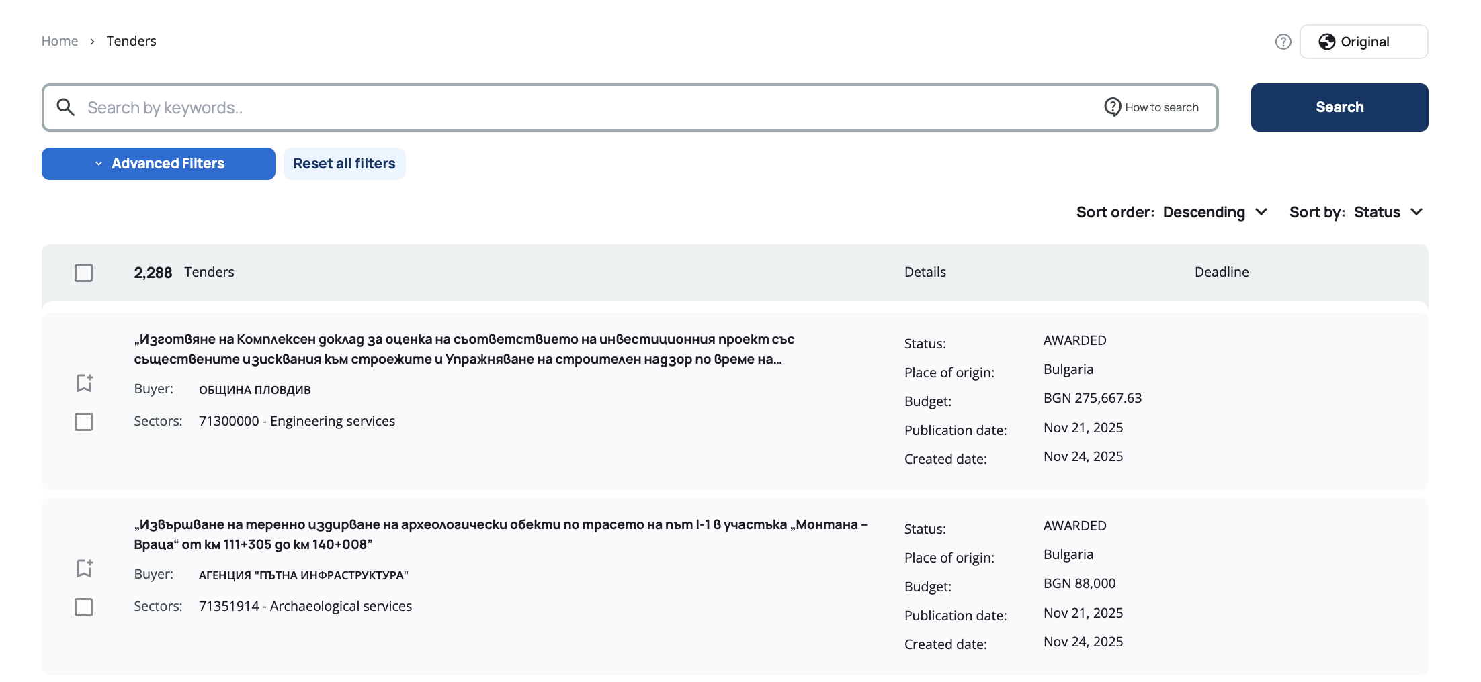Click the globe icon in Original button
The image size is (1481, 682).
click(x=1326, y=42)
